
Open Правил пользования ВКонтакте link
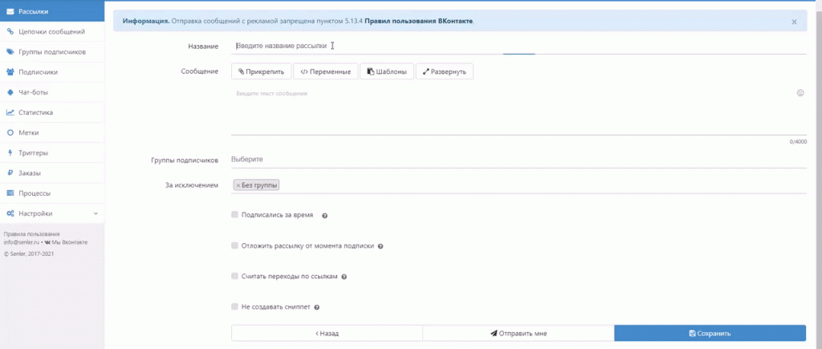pyautogui.click(x=418, y=21)
